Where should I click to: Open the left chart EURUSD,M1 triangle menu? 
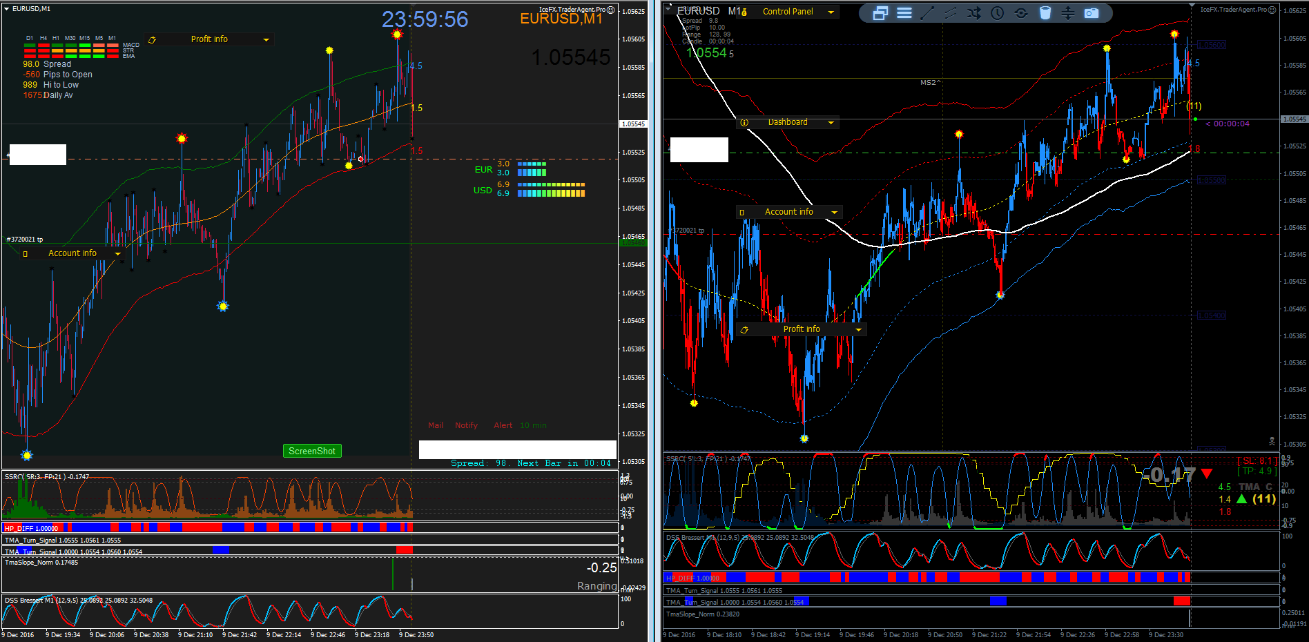pyautogui.click(x=6, y=9)
